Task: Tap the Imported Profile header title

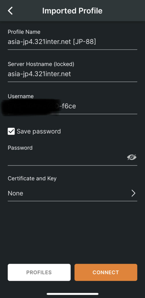Action: [x=72, y=11]
